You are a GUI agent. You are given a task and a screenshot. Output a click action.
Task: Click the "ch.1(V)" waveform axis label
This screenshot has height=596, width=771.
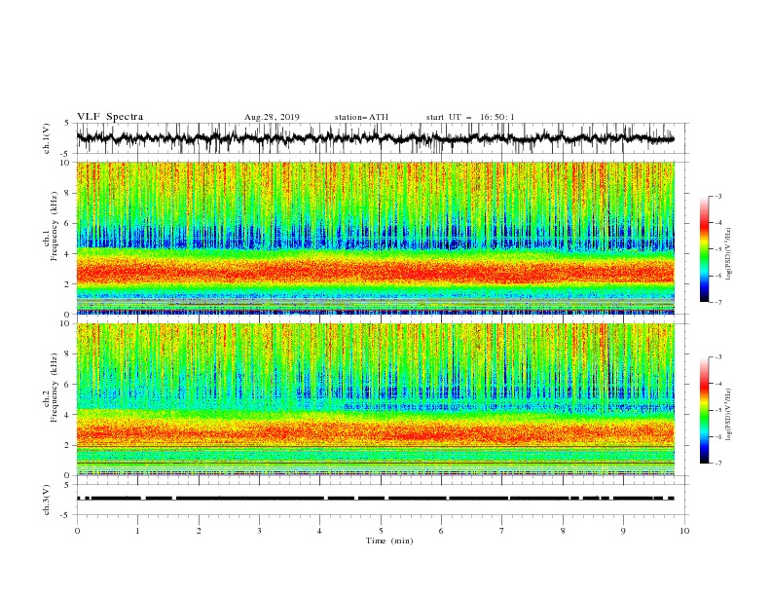click(x=47, y=138)
